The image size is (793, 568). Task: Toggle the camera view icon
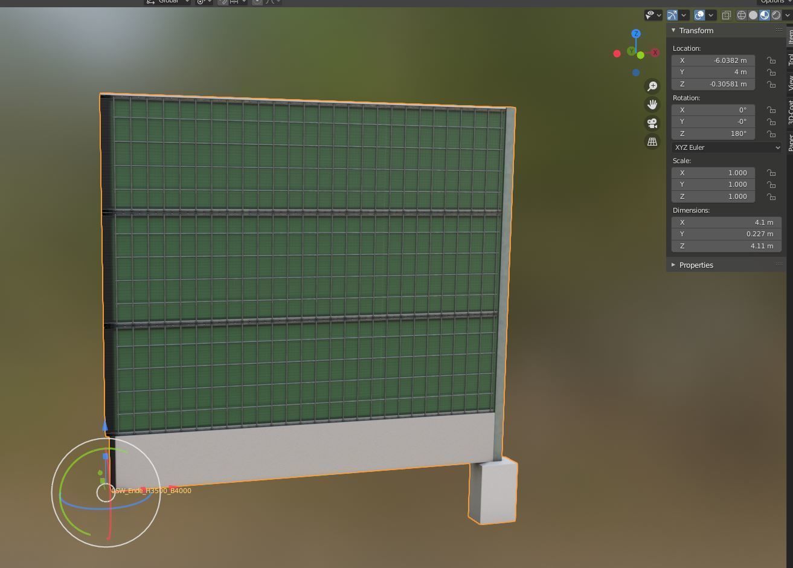point(652,123)
